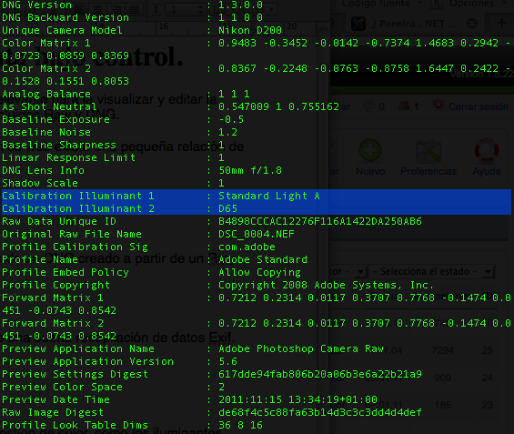The height and width of the screenshot is (434, 514).
Task: Click the 'Forward Matrix 2' label
Action: 53,323
